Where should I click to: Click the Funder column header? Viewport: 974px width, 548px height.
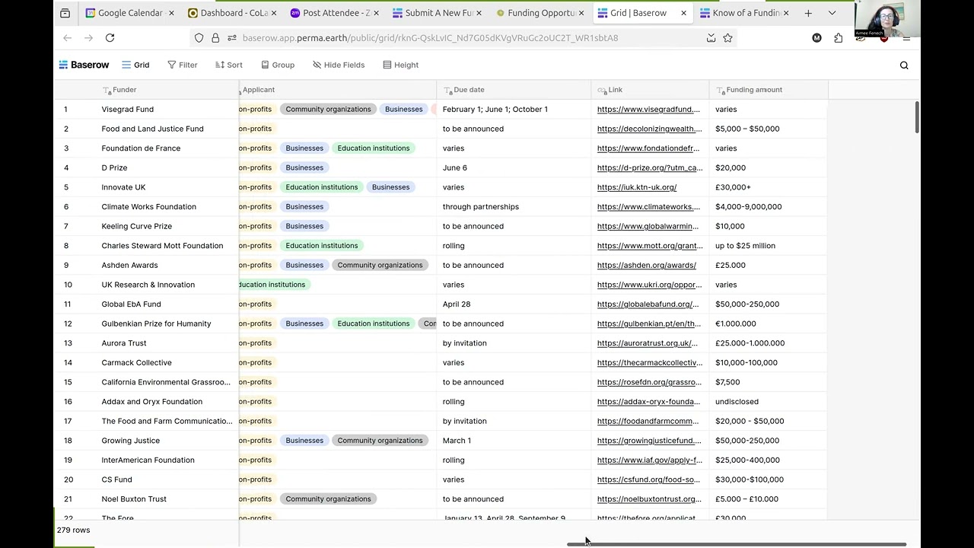coord(147,90)
